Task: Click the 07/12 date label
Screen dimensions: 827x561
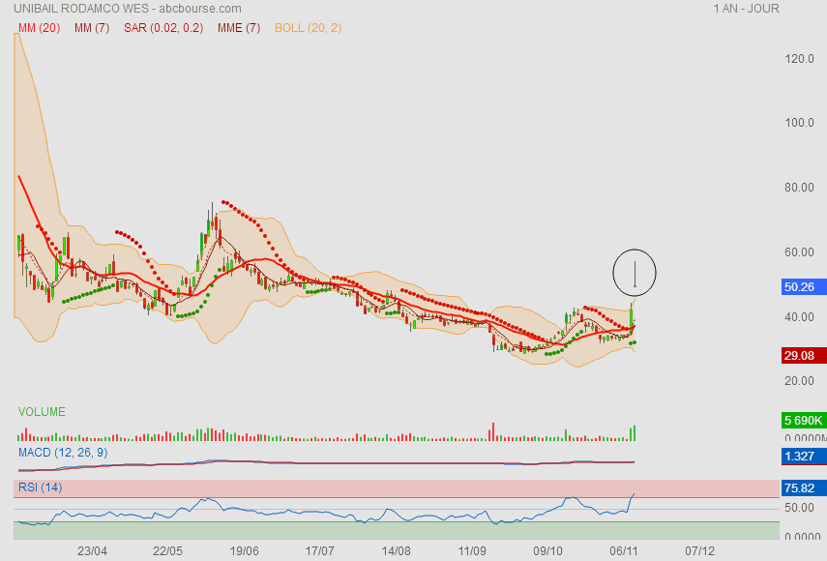Action: (699, 551)
